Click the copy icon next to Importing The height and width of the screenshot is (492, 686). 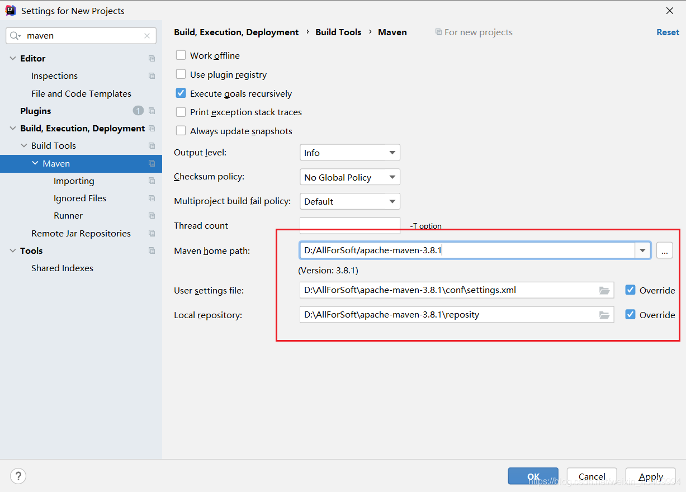tap(152, 181)
